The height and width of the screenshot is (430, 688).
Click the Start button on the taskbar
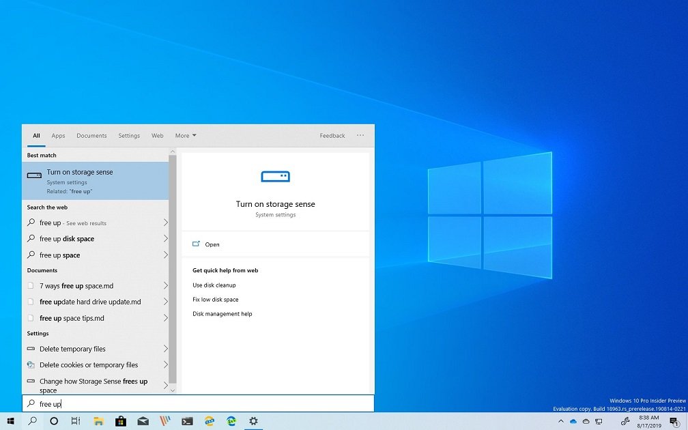[10, 421]
